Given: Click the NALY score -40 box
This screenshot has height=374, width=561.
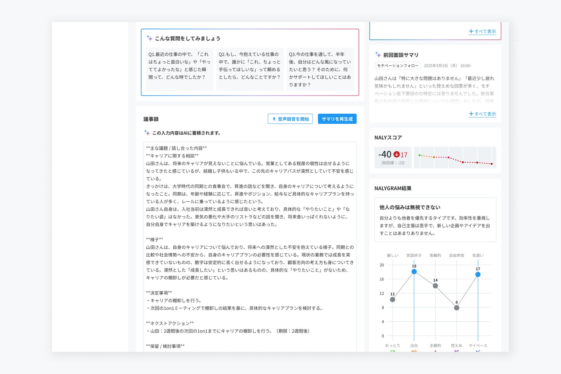Looking at the screenshot, I should [393, 157].
